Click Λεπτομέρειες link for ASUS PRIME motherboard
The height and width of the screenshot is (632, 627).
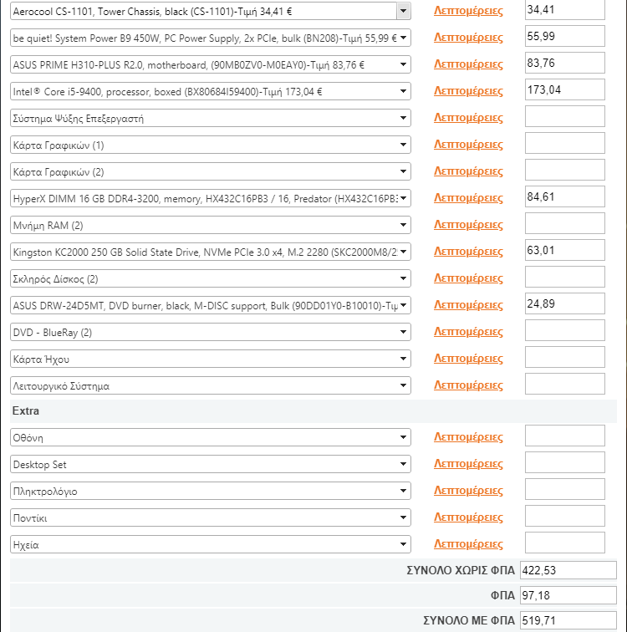[x=468, y=64]
